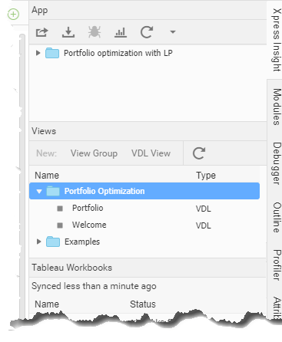This screenshot has width=282, height=342.
Task: Create a new View Group
Action: pyautogui.click(x=94, y=153)
